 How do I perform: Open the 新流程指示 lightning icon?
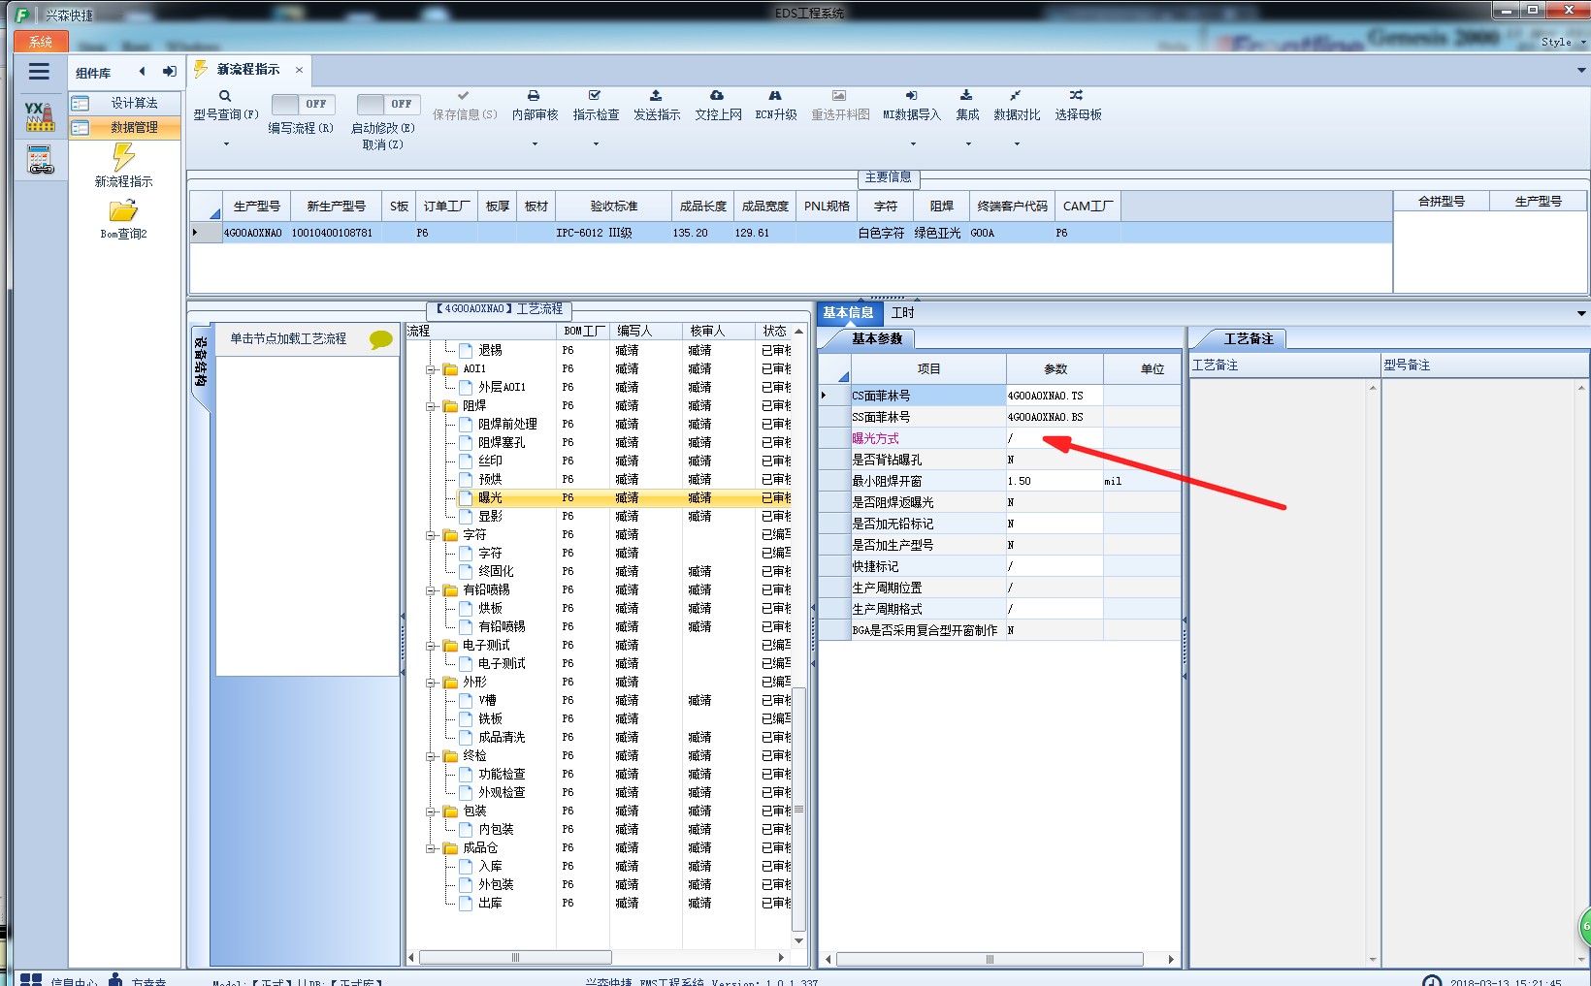click(x=123, y=156)
